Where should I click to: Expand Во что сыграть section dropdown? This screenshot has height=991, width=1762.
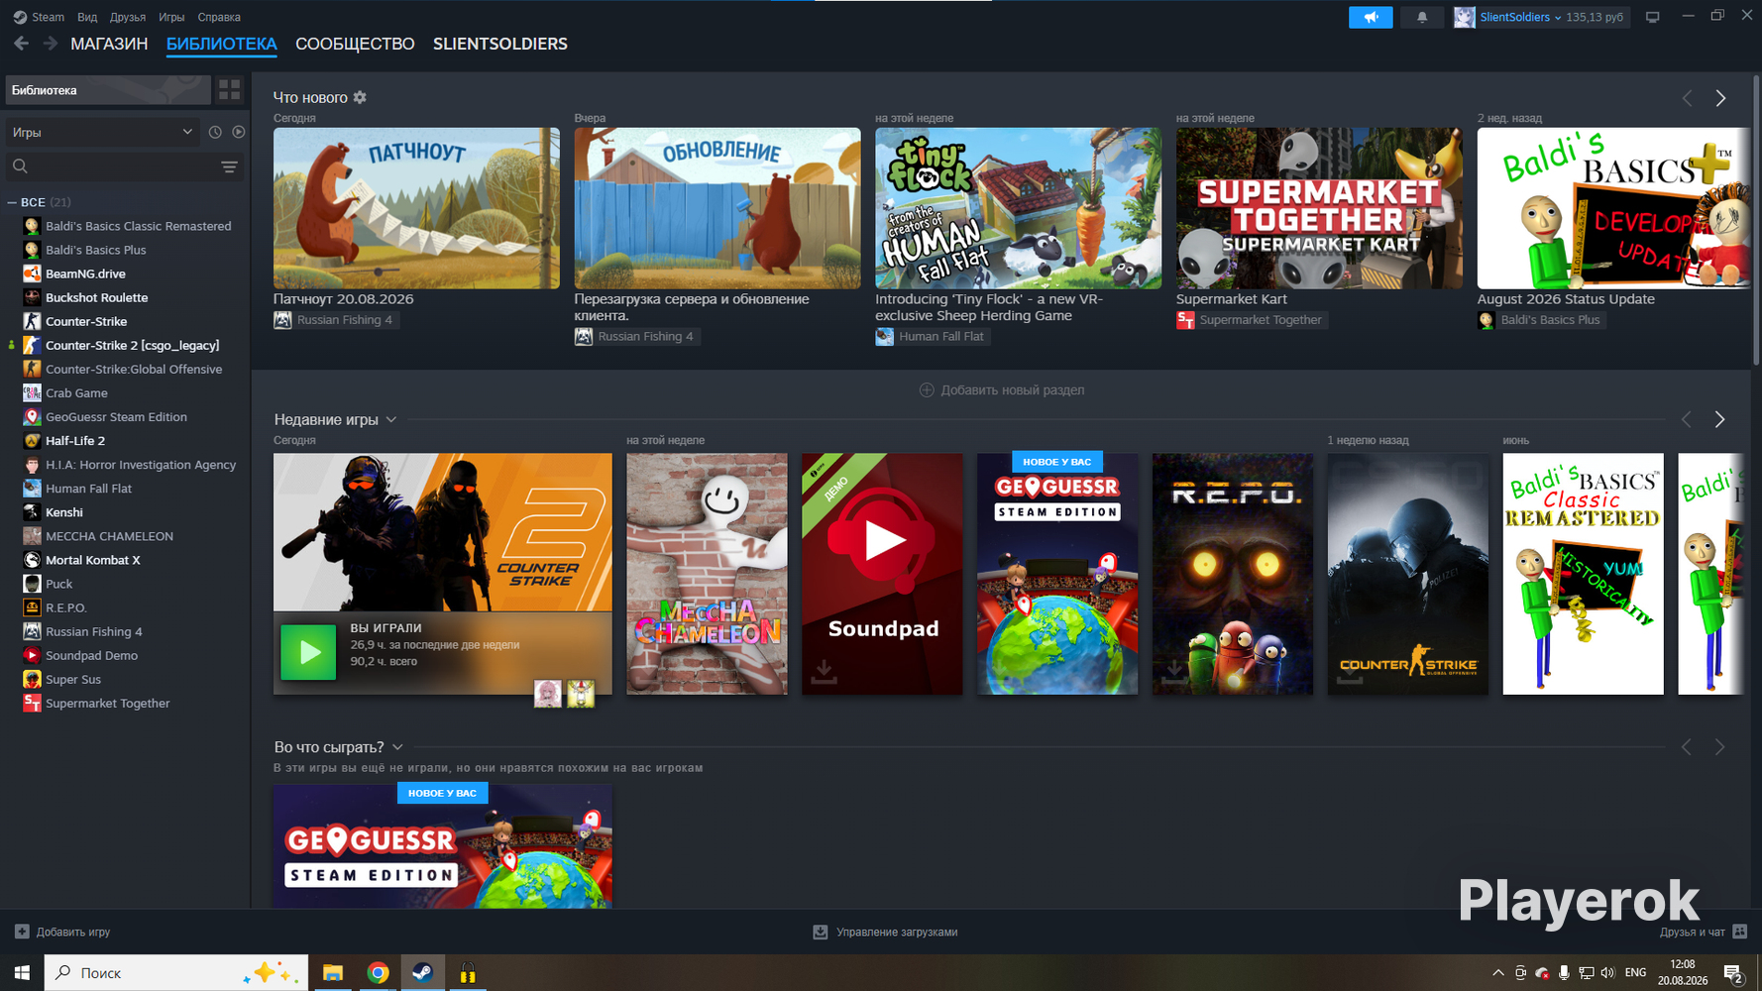(397, 747)
